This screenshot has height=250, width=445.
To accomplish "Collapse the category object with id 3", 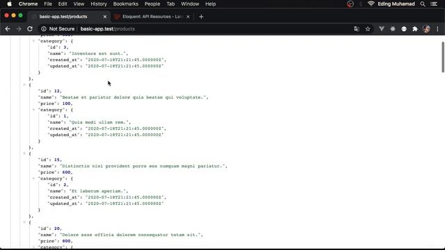I will pyautogui.click(x=34, y=41).
